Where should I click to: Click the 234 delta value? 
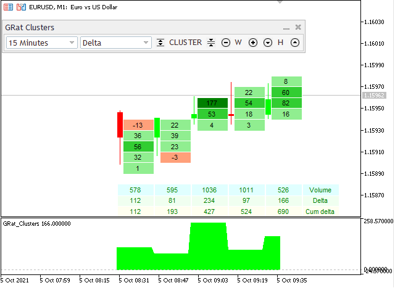pos(210,200)
